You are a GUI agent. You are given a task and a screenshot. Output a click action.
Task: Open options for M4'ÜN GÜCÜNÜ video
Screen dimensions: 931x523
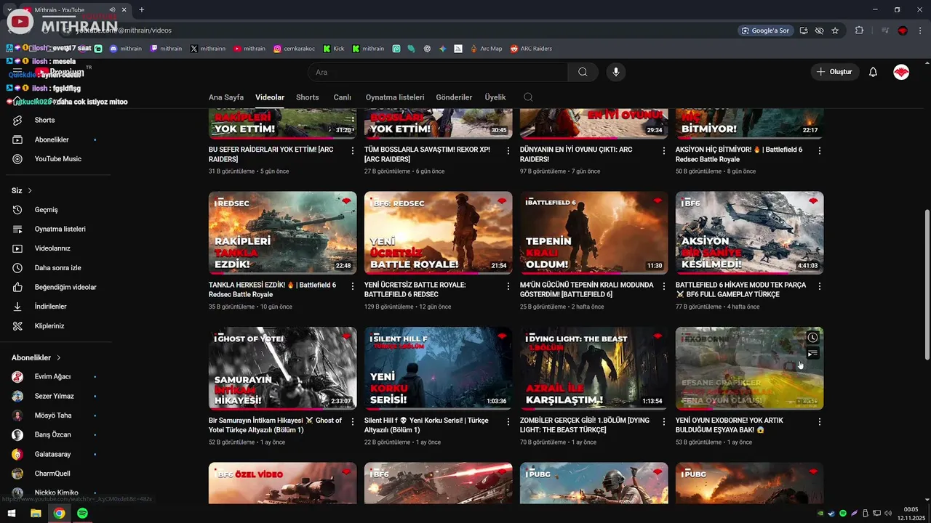pos(664,286)
